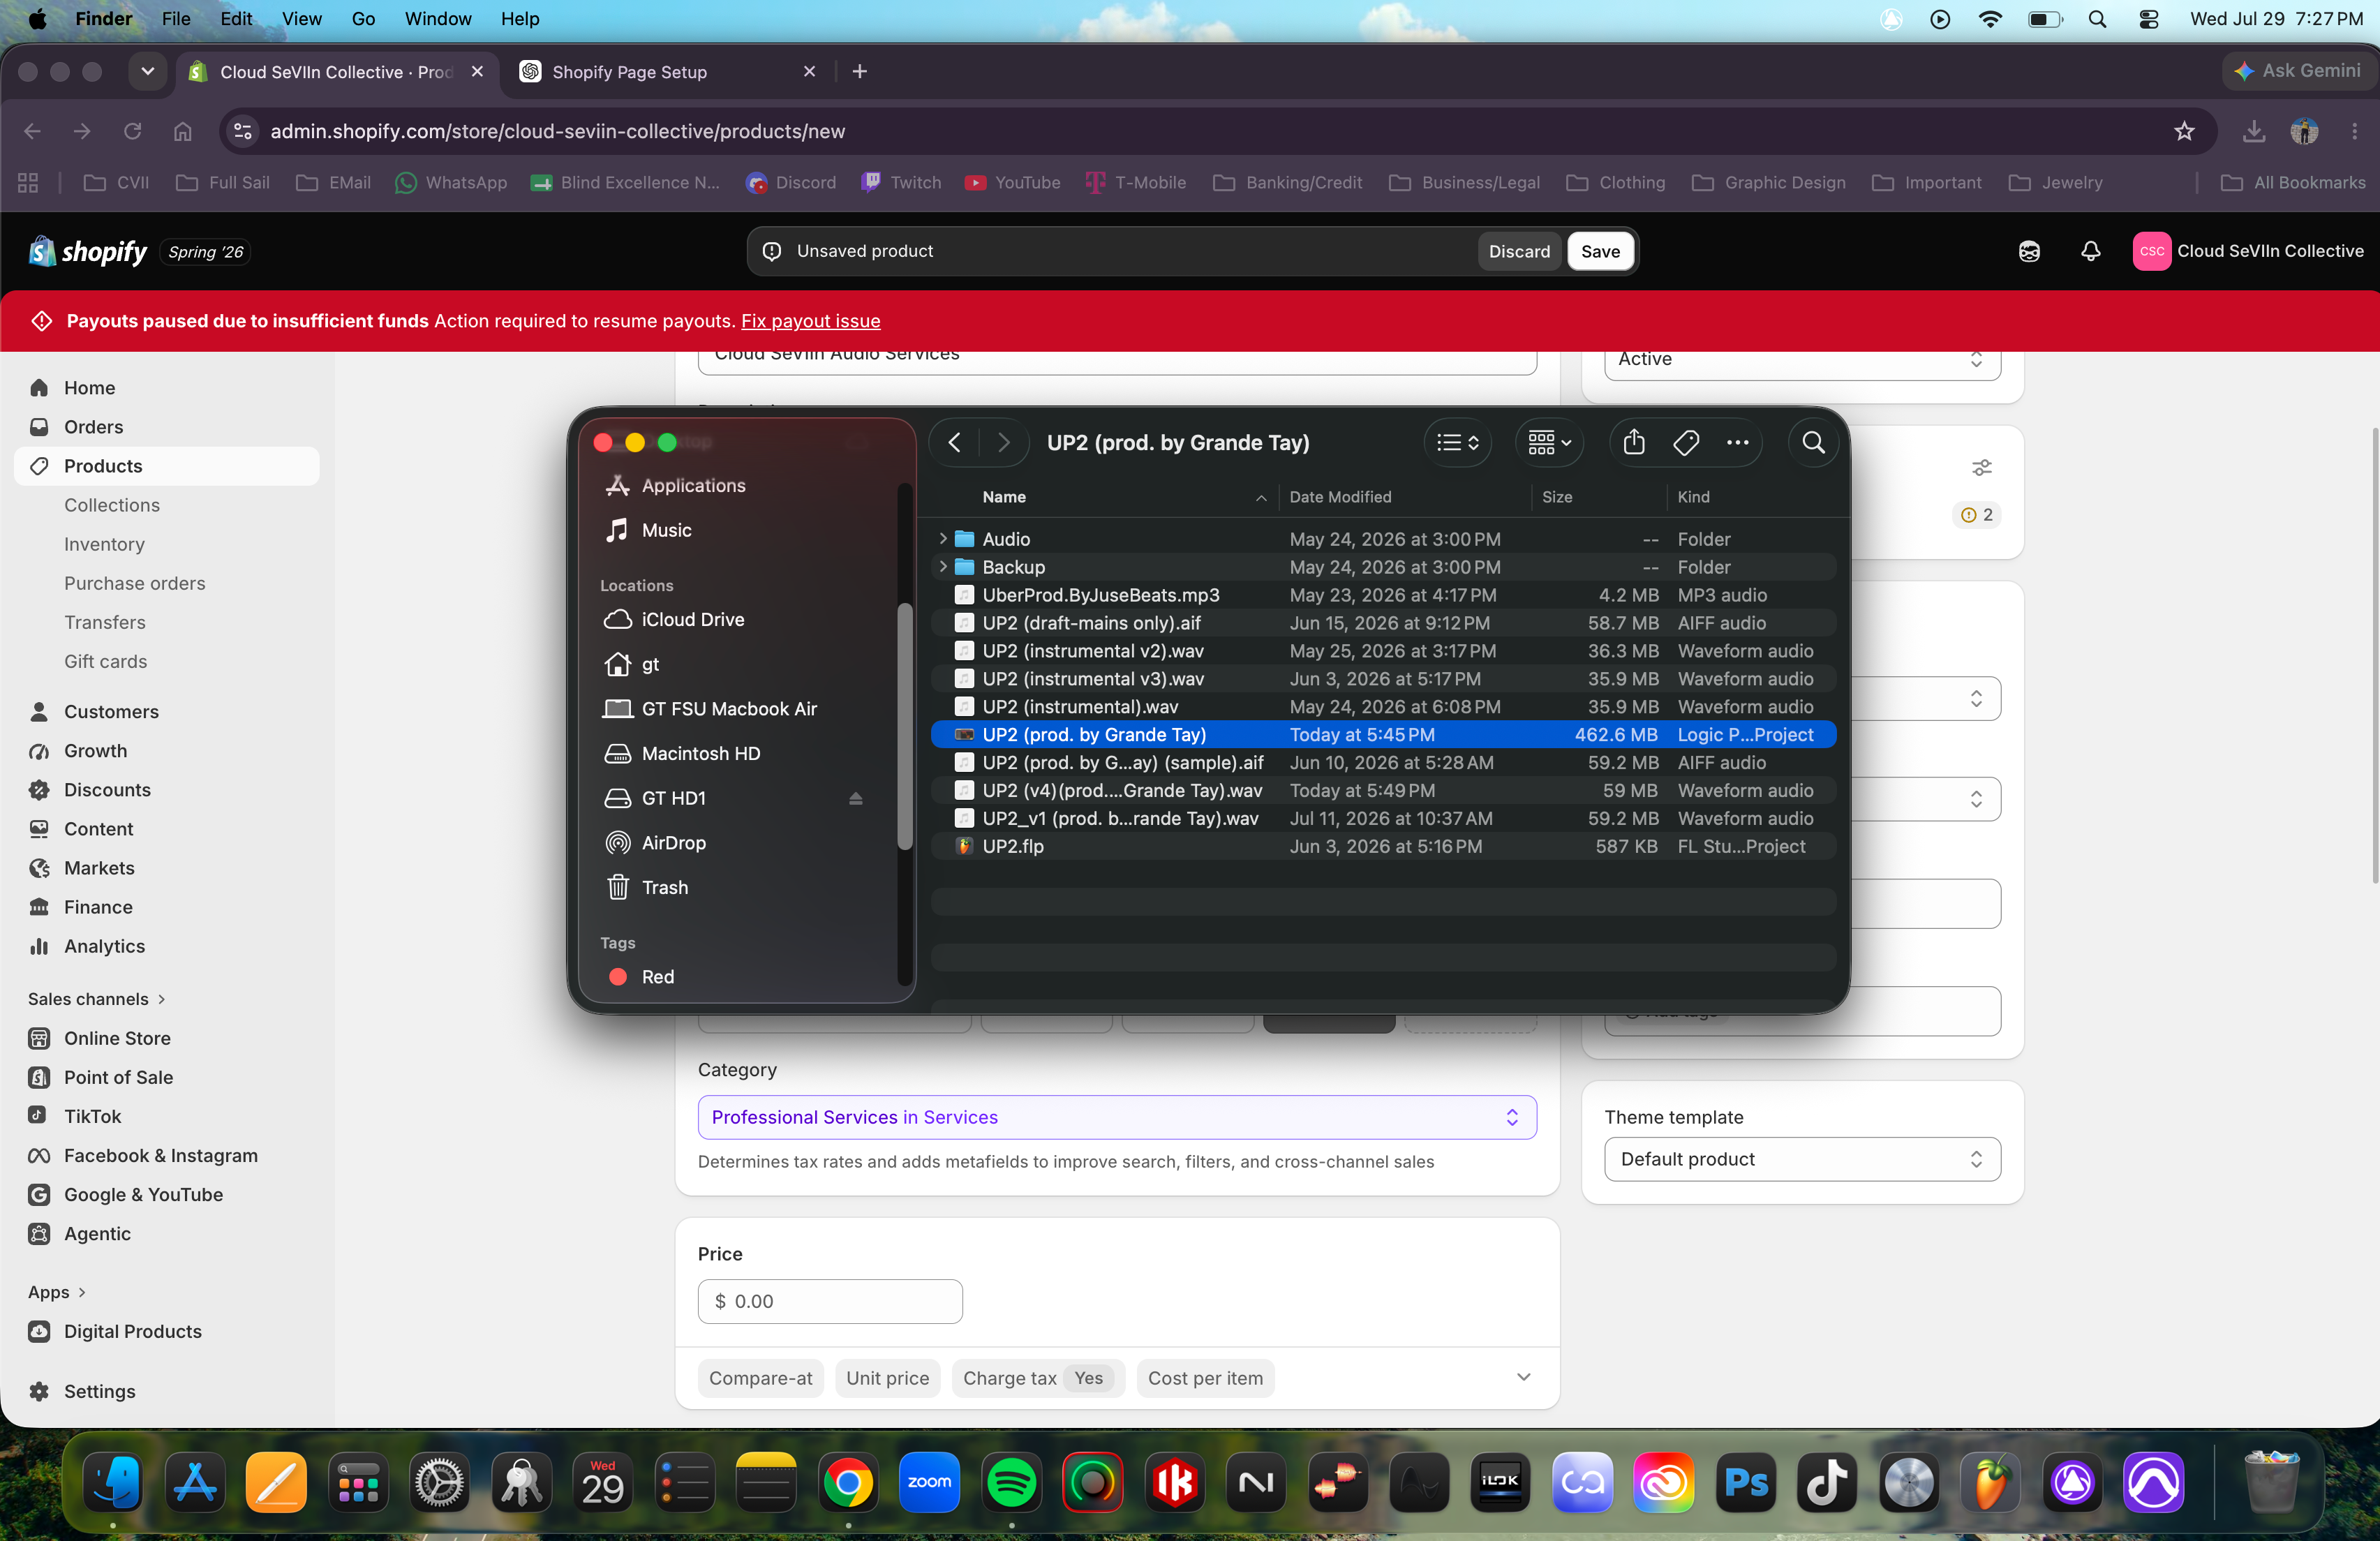The image size is (2380, 1541).
Task: Open the Finder tag icon
Action: 1686,442
